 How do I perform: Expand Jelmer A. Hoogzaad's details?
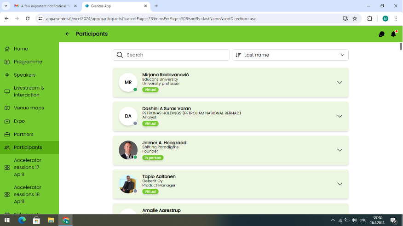pyautogui.click(x=340, y=150)
